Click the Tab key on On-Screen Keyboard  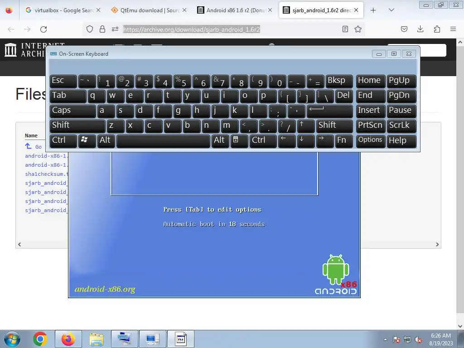click(x=68, y=96)
